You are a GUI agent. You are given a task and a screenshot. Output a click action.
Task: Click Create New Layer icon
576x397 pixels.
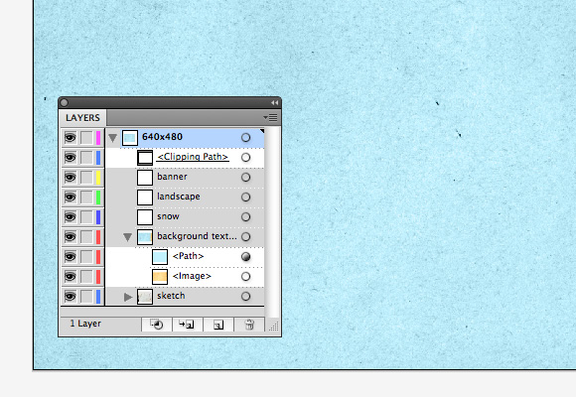coord(218,325)
